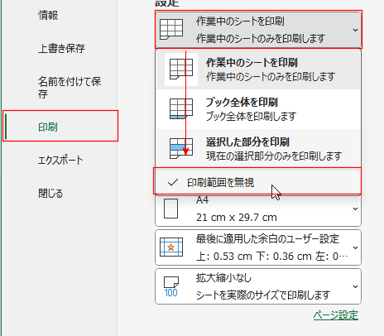Click the custom margins star icon
384x336 pixels.
point(171,247)
